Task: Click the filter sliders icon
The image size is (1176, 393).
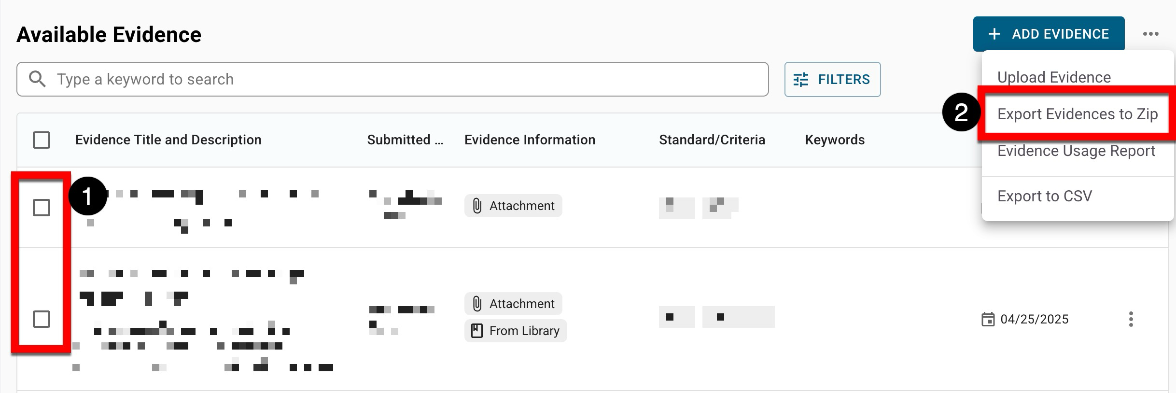Action: point(801,79)
